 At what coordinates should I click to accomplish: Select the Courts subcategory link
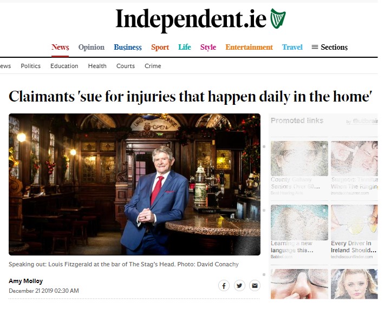pyautogui.click(x=126, y=66)
